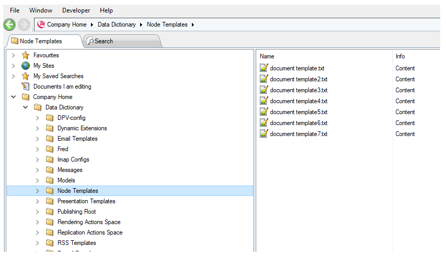
Task: Click the Company Home breadcrumb icon
Action: (x=41, y=24)
